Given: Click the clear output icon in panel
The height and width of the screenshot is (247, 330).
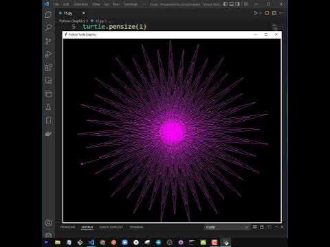Looking at the screenshot, I should point(254,227).
